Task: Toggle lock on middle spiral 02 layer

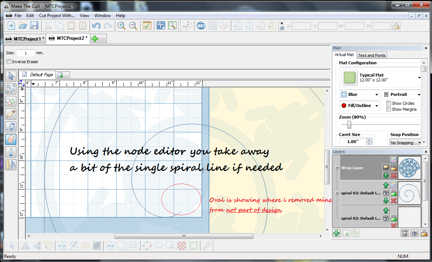Action: point(393,193)
